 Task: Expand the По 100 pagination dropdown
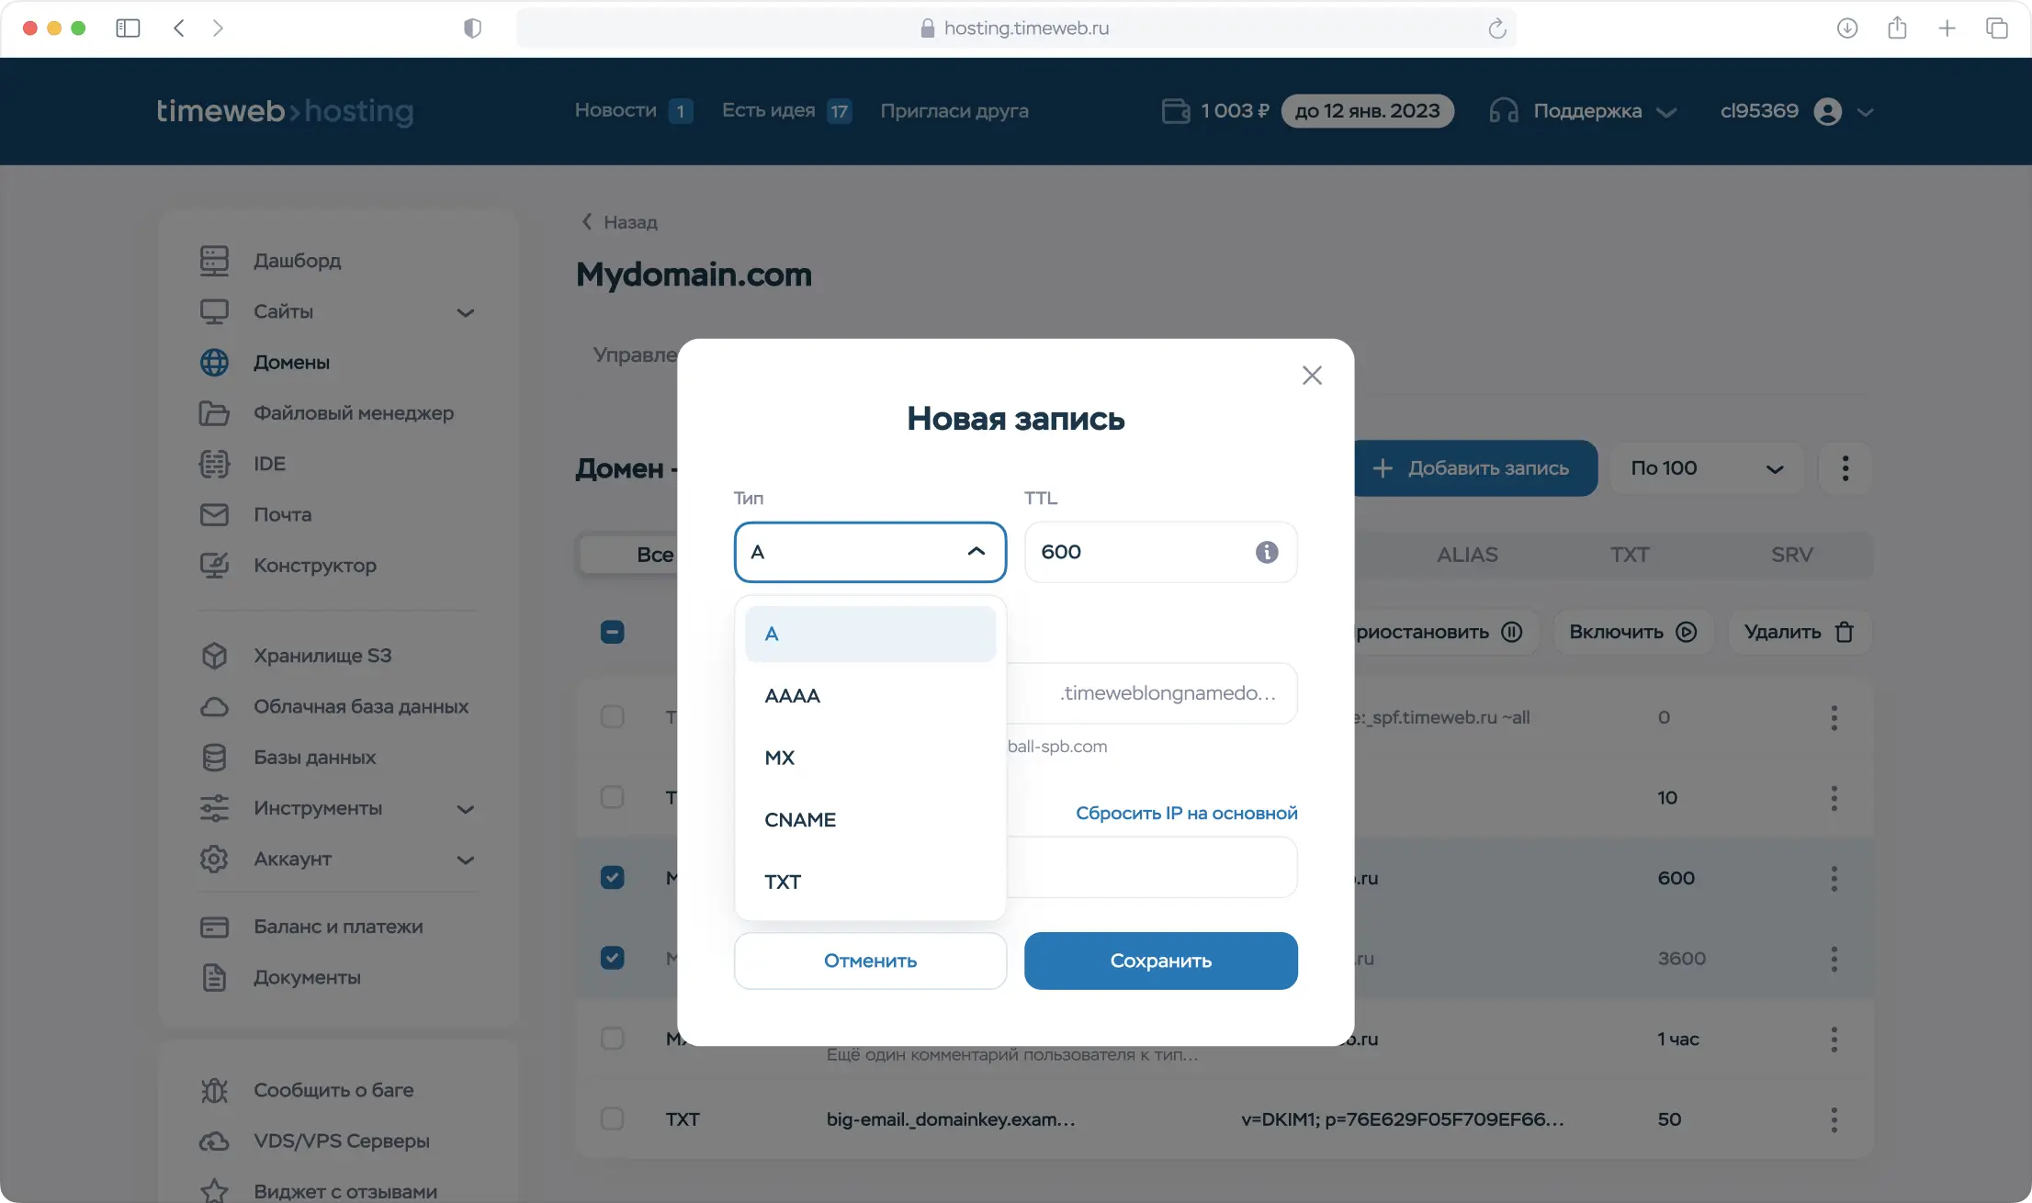tap(1706, 467)
